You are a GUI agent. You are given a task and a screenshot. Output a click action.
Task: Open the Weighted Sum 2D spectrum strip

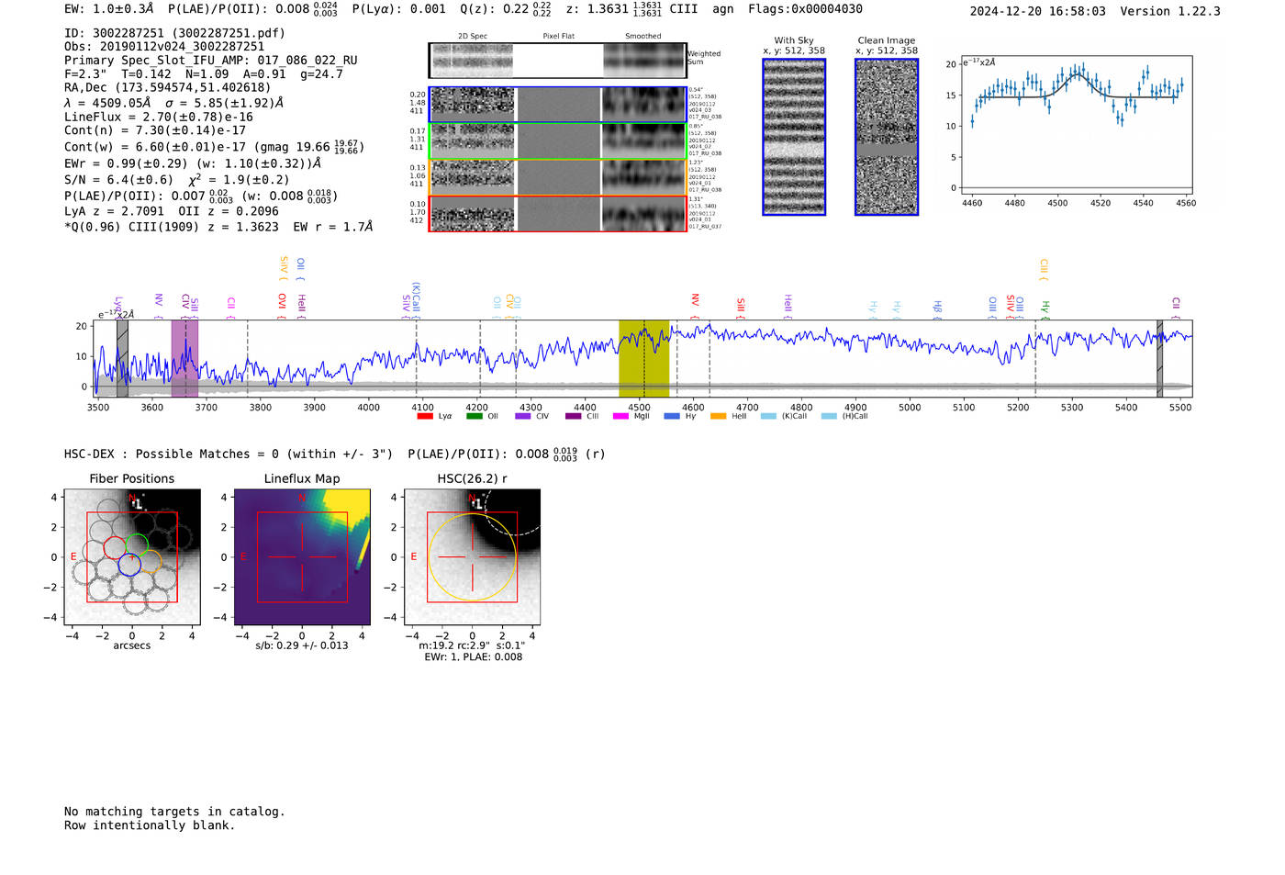click(x=557, y=61)
